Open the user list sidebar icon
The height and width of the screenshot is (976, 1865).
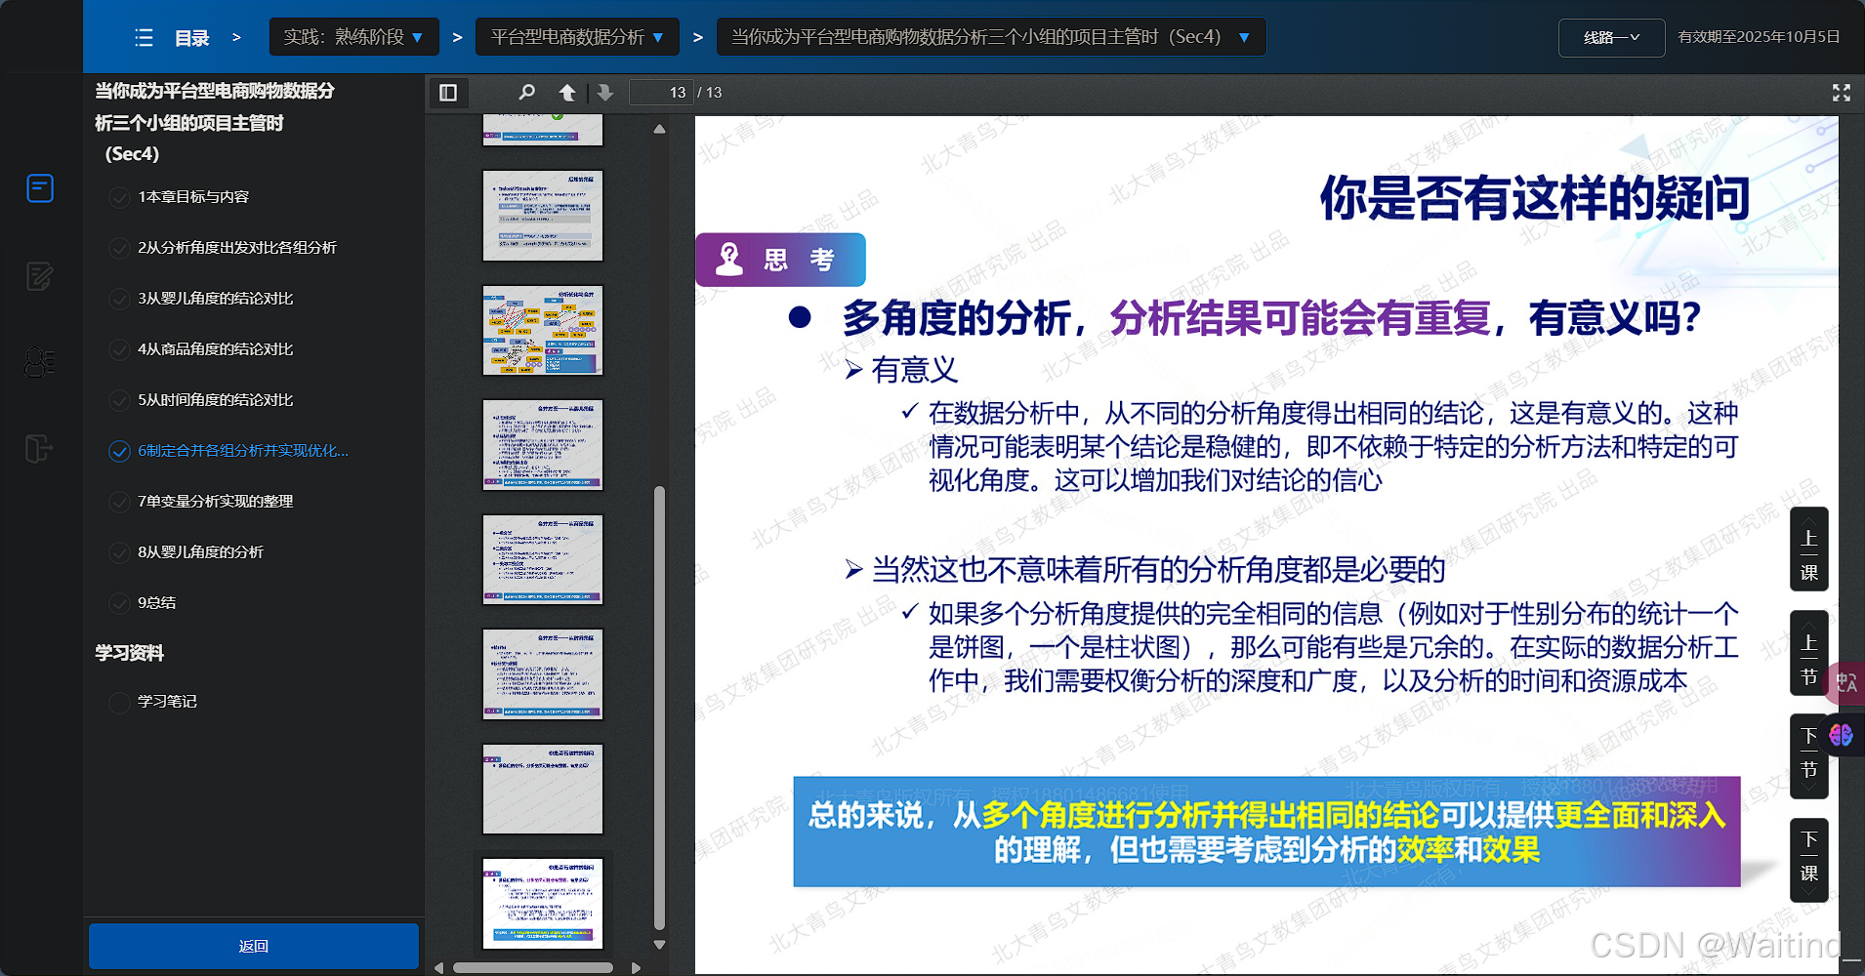(x=40, y=362)
